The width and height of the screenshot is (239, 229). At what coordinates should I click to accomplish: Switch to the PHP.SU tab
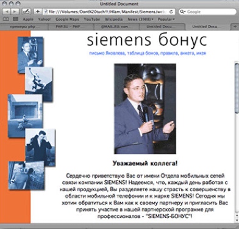[71, 26]
